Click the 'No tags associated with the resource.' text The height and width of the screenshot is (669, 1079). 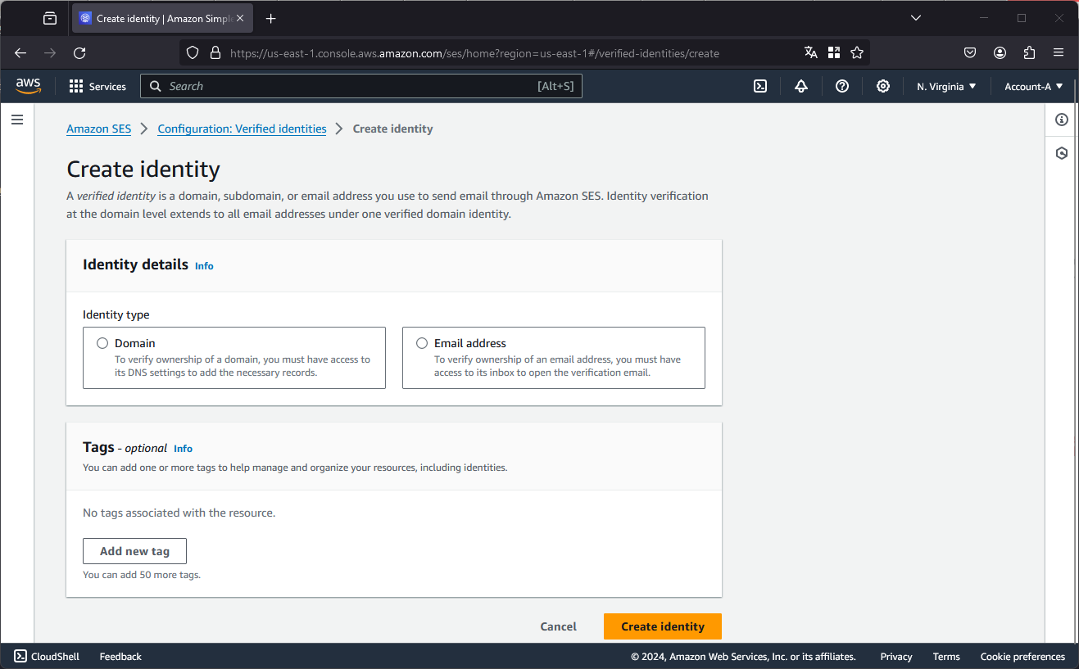pos(179,513)
